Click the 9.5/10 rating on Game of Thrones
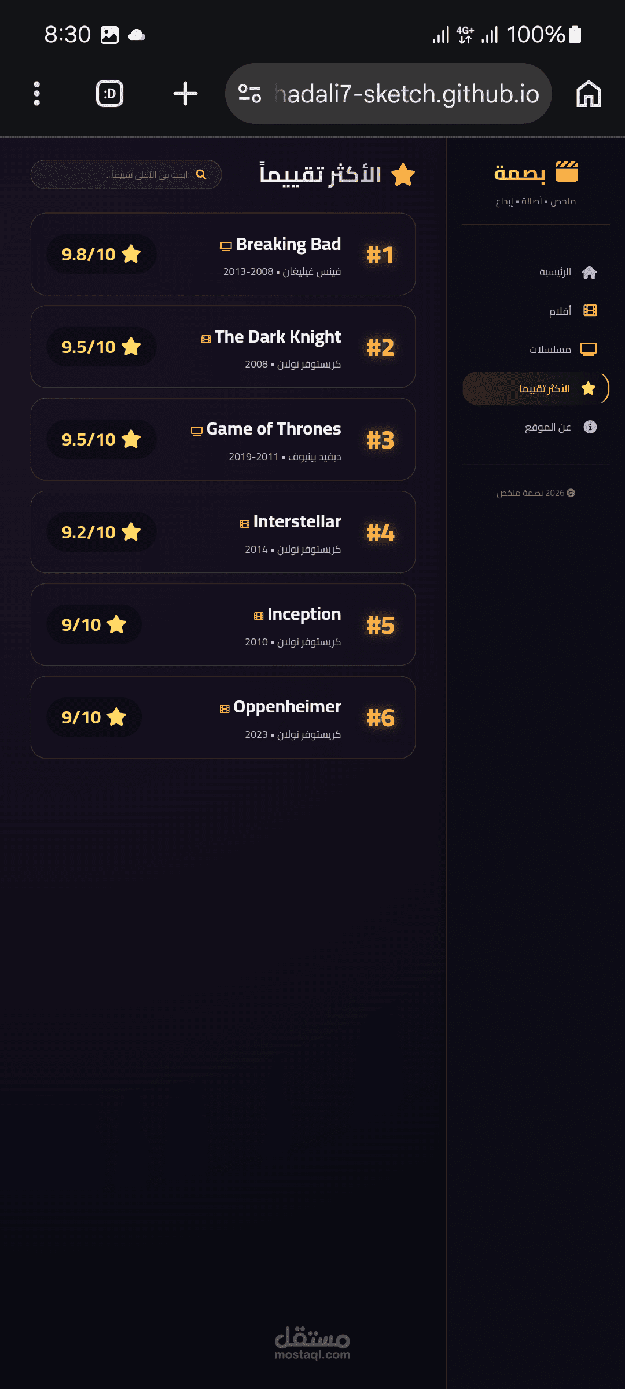 point(101,439)
